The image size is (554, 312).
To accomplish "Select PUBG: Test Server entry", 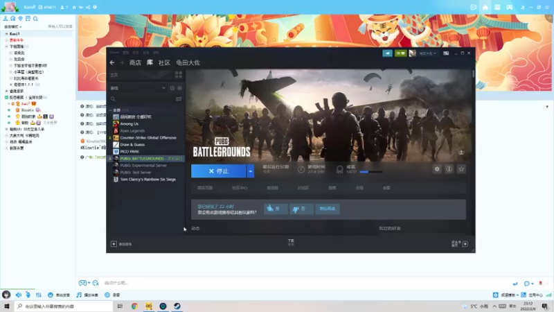I will pos(135,172).
